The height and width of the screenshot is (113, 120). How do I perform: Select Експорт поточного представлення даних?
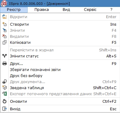[63, 94]
